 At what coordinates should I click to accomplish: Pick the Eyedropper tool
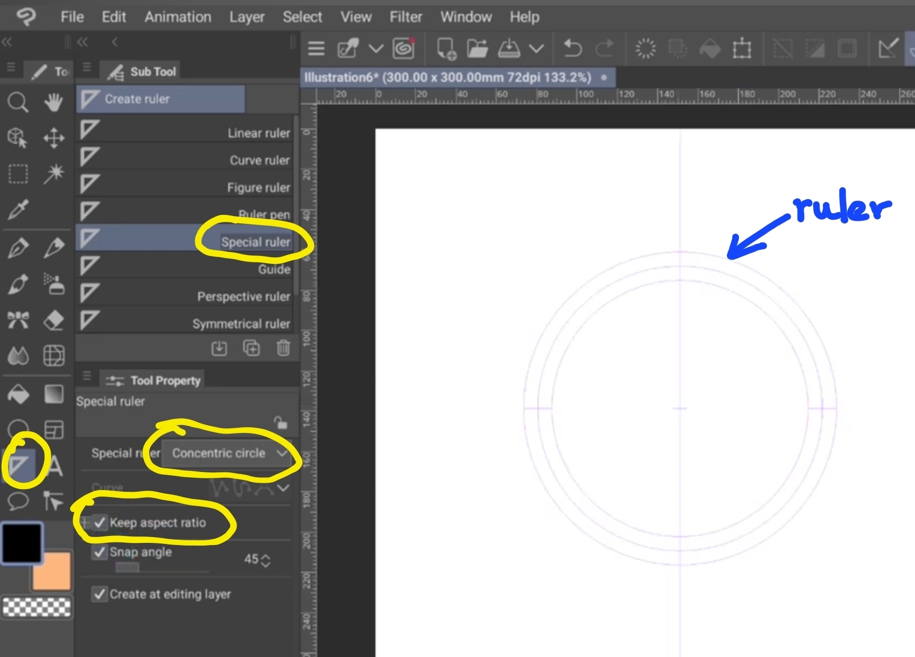click(x=18, y=210)
